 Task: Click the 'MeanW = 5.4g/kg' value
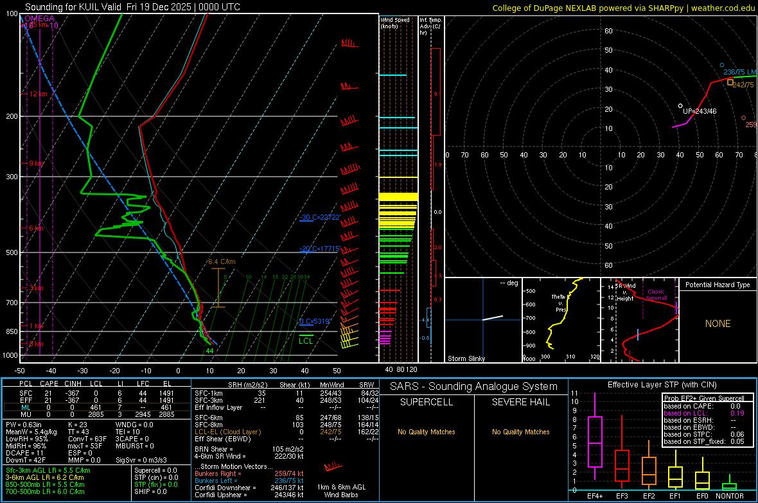click(x=31, y=432)
